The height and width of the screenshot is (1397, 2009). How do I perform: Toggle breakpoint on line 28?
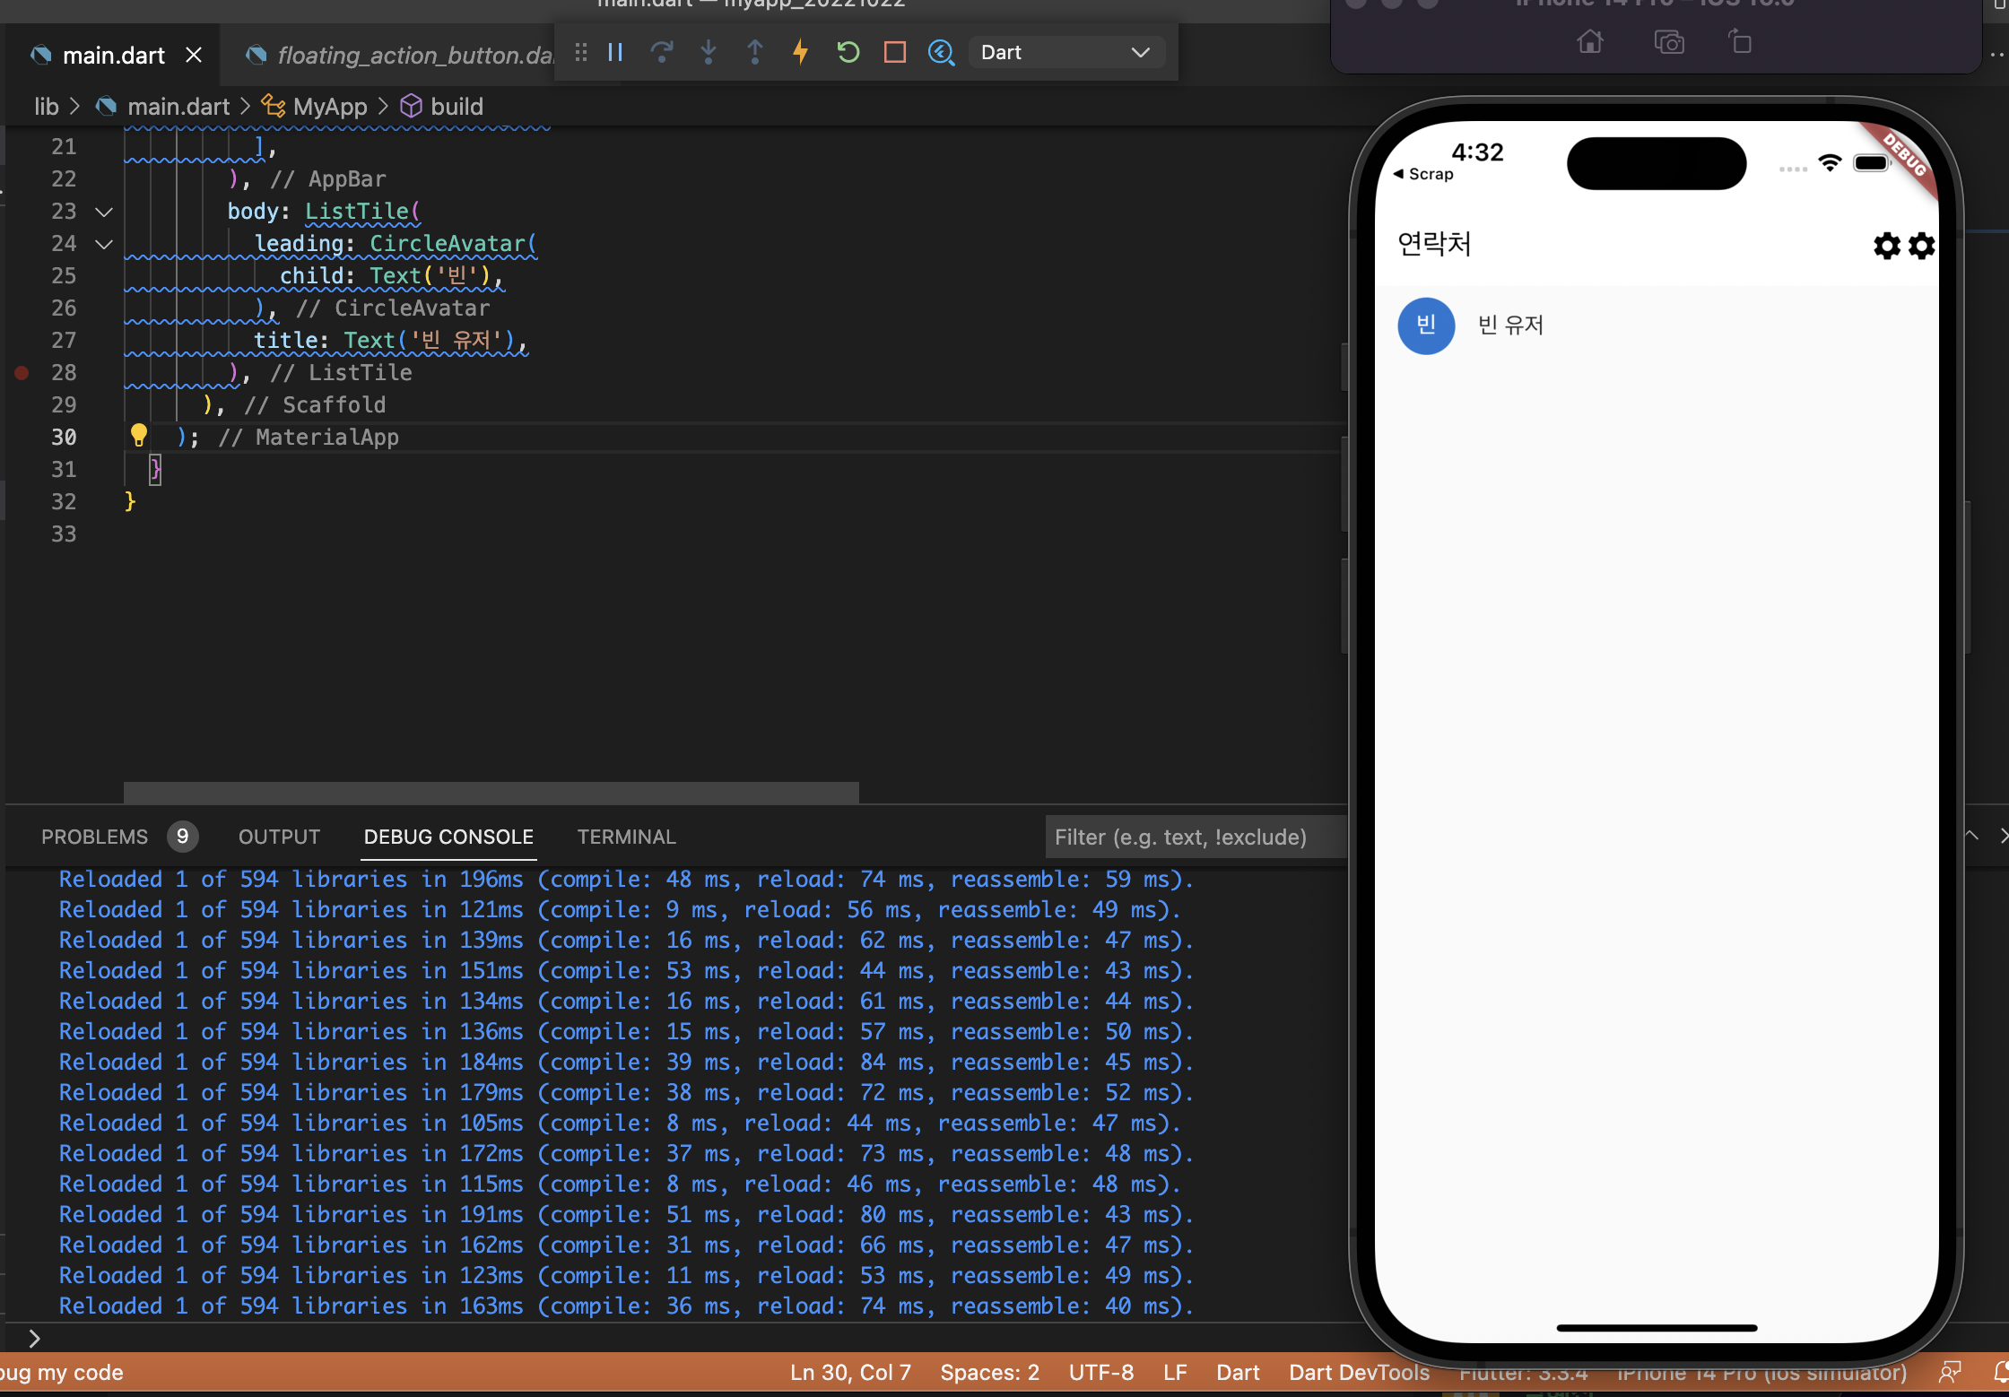tap(22, 372)
